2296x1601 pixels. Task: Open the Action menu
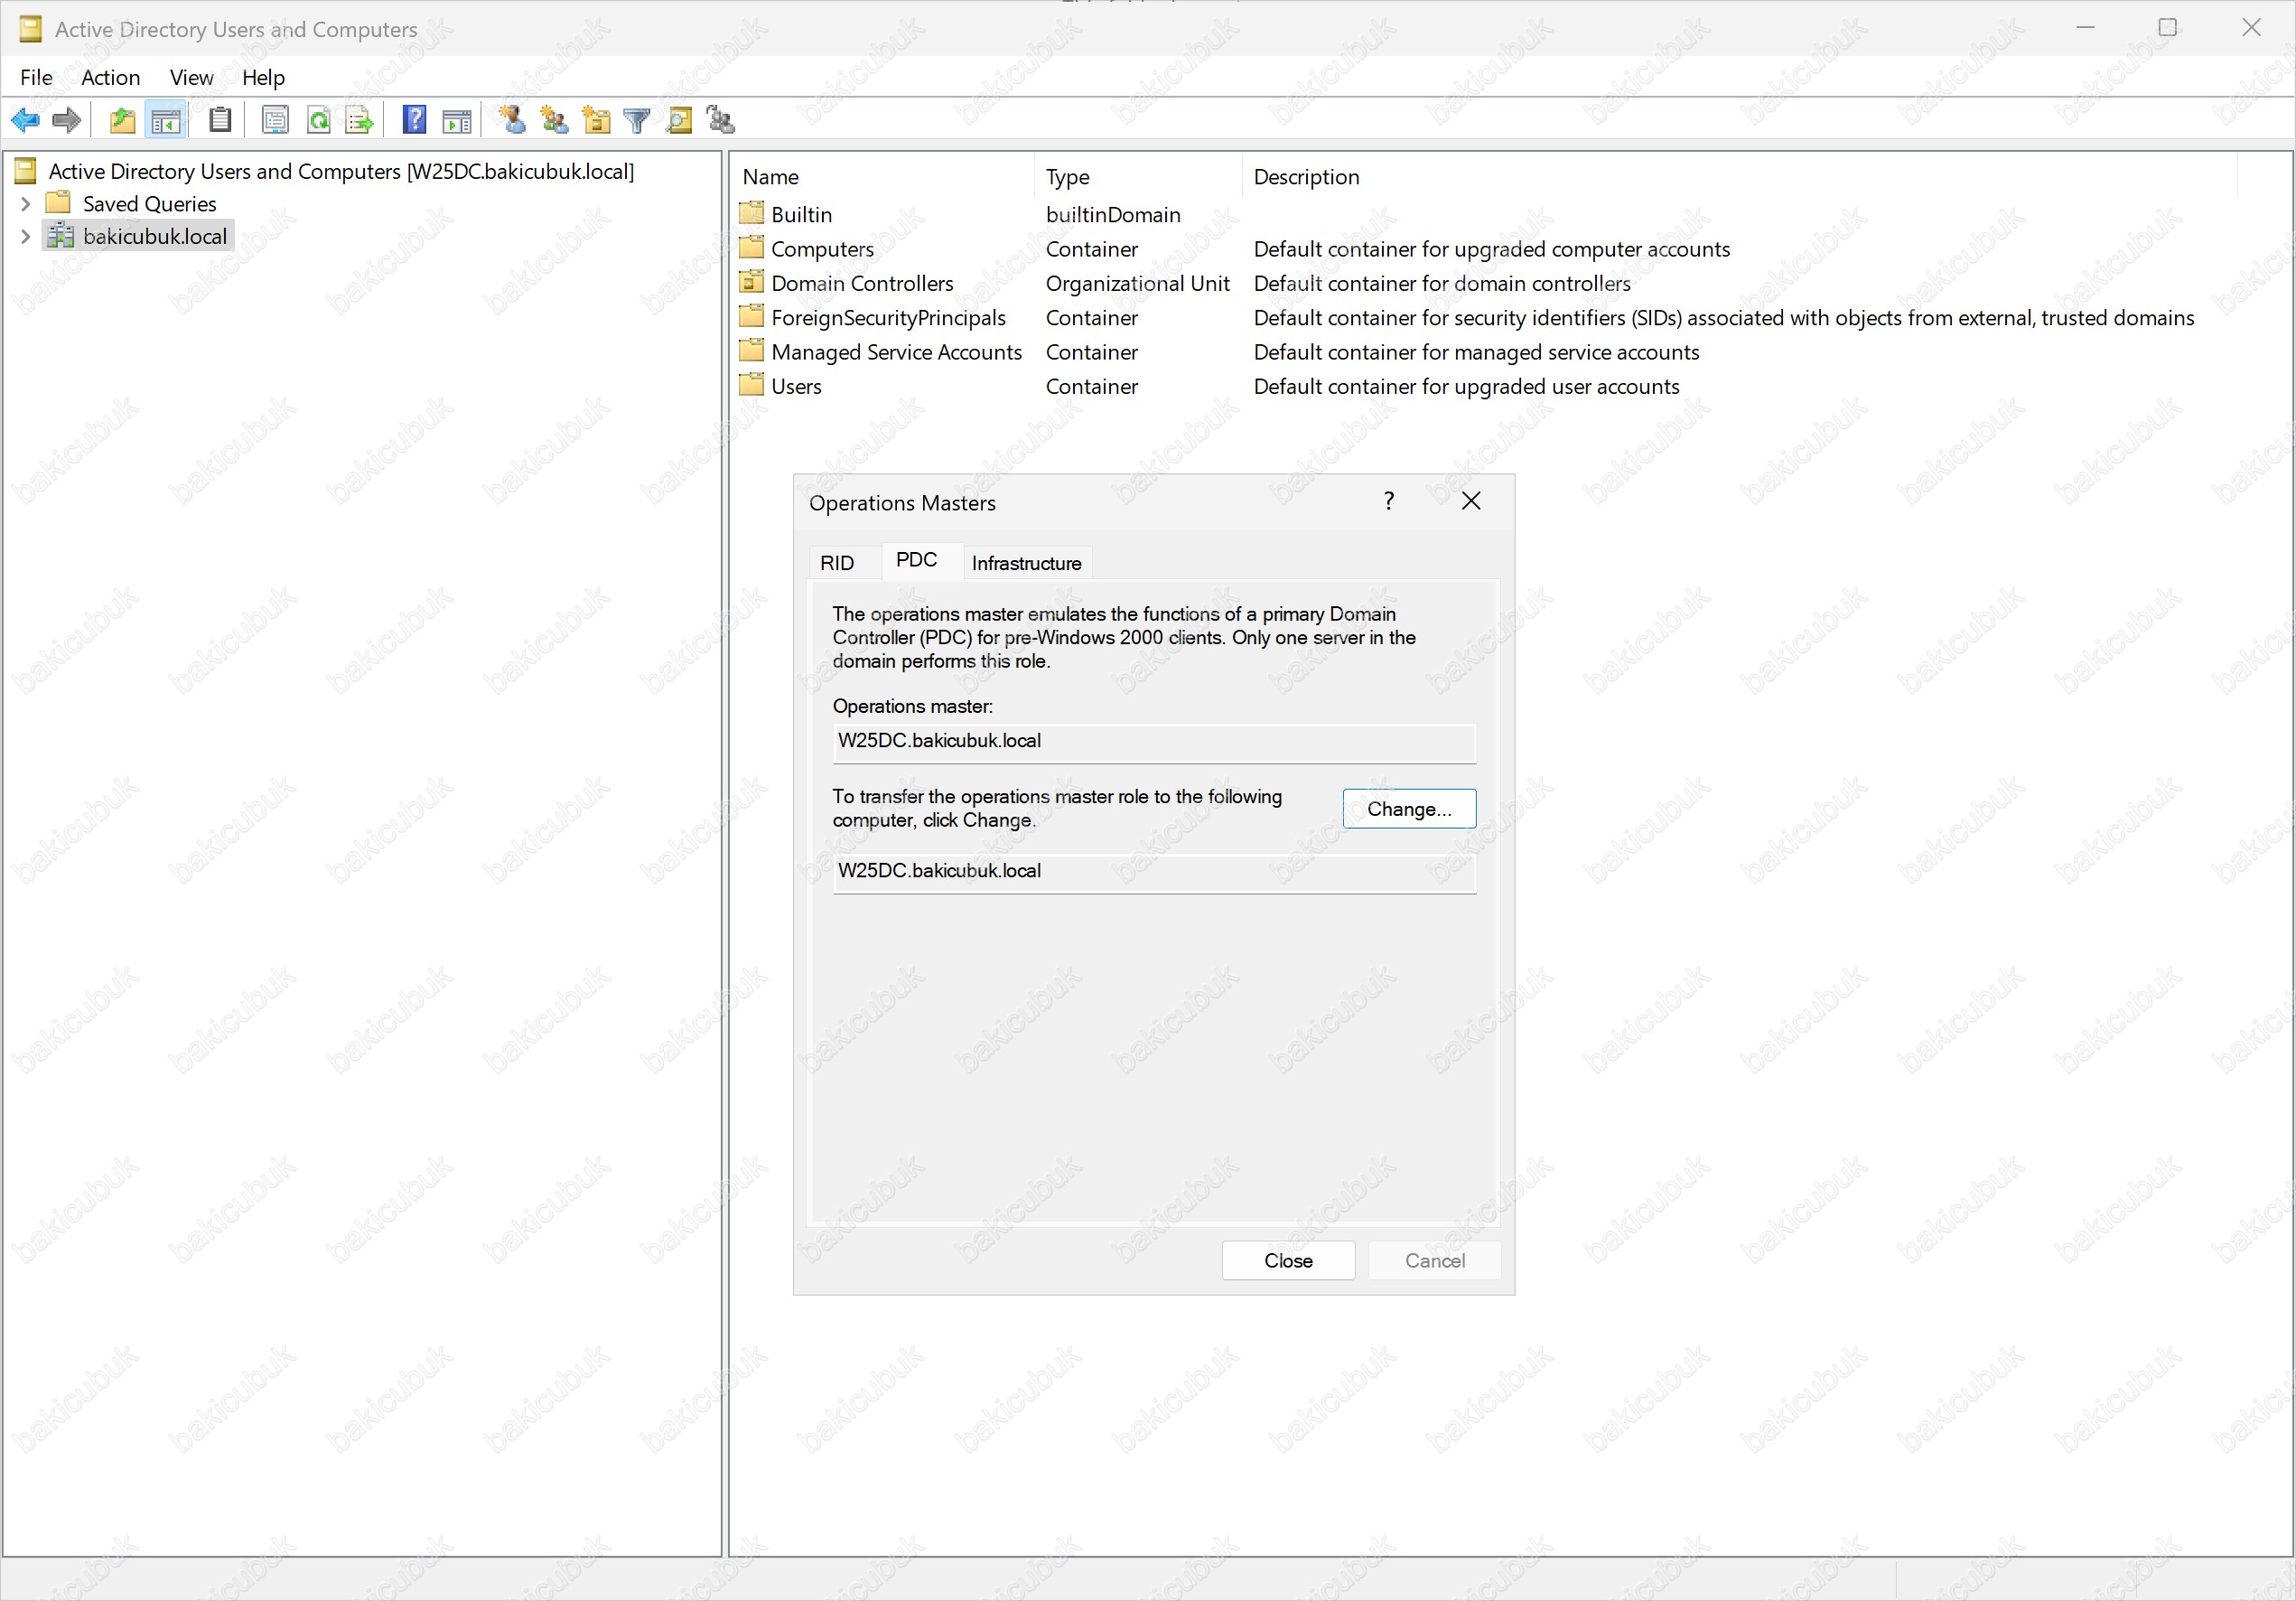coord(110,77)
